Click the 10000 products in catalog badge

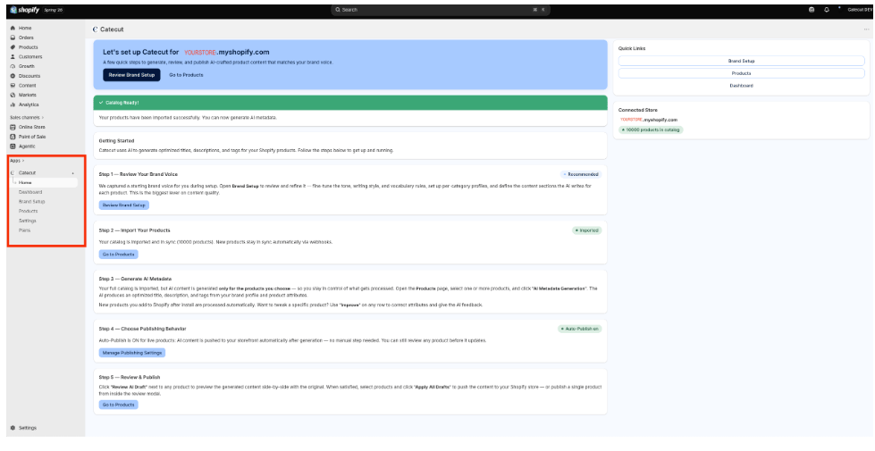point(651,129)
